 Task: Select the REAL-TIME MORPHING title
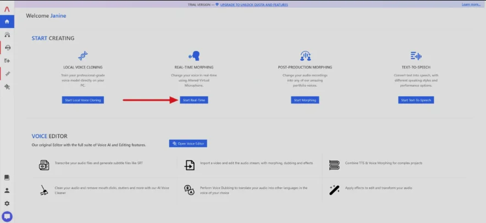tap(194, 67)
